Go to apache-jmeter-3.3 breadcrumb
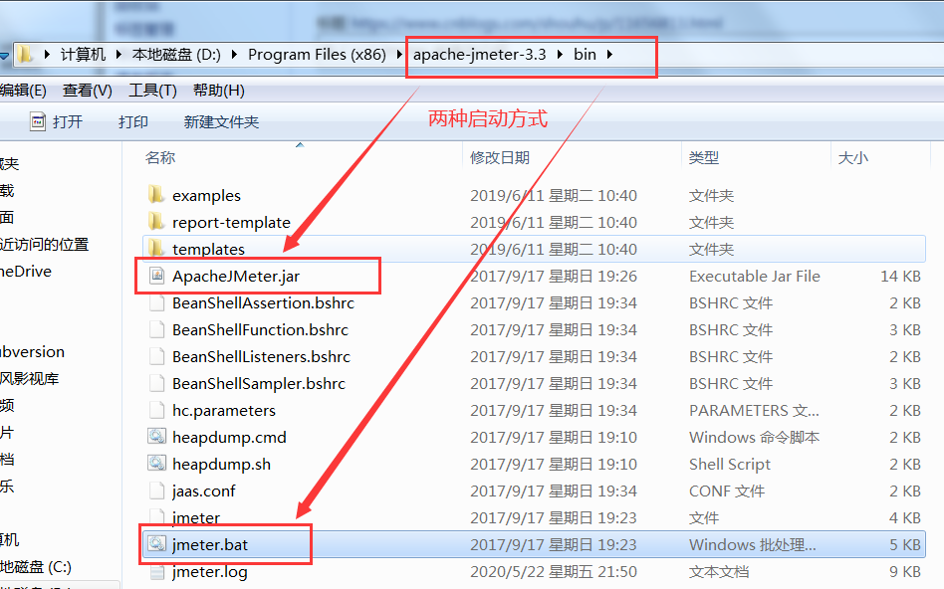The image size is (944, 589). [x=479, y=54]
